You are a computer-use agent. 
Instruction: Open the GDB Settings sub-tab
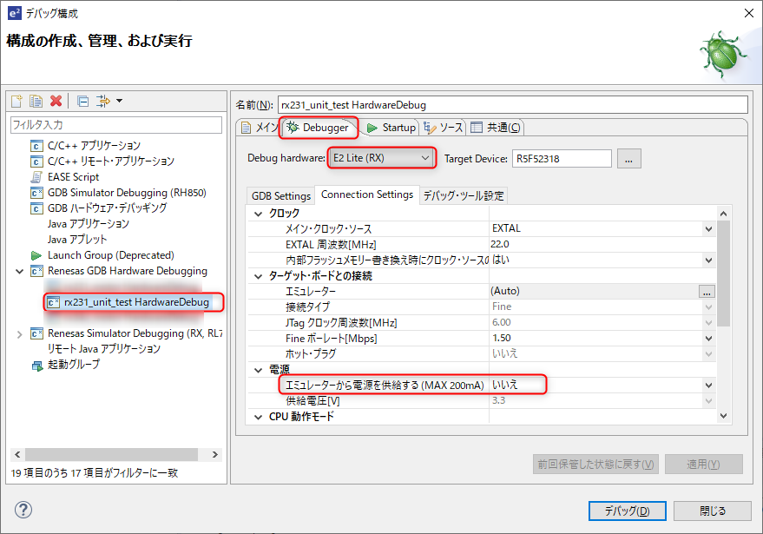pyautogui.click(x=280, y=195)
